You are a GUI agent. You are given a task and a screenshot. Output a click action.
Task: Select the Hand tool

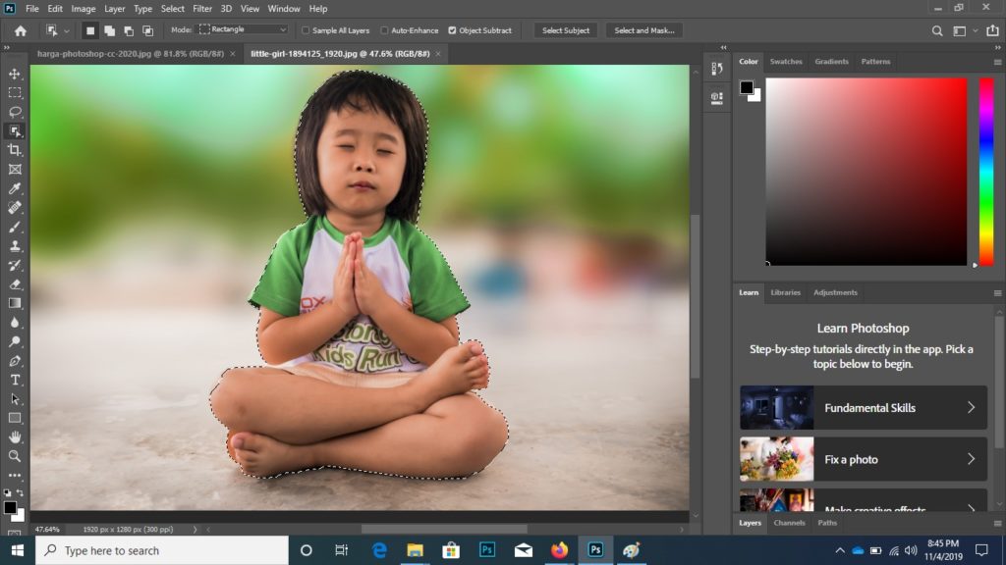tap(15, 437)
